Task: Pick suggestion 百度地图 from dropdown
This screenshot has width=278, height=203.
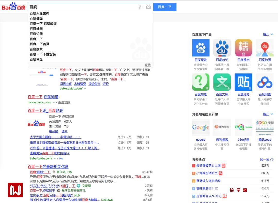Action: 36,29
